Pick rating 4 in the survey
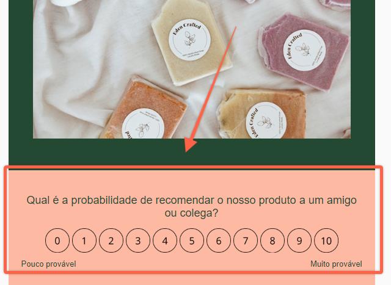 tap(165, 240)
